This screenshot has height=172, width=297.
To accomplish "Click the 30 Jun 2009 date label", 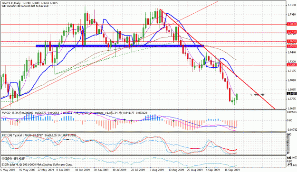I will coord(101,170).
